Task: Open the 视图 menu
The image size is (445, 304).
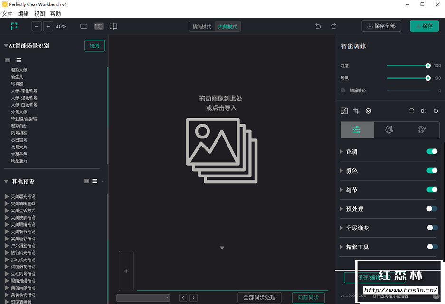Action: [x=39, y=14]
